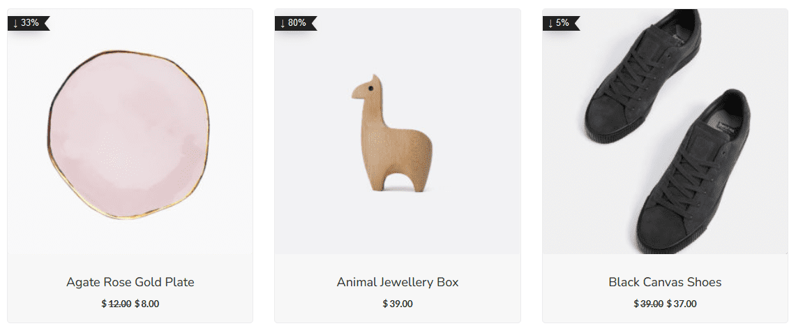This screenshot has width=796, height=333.
Task: Open the Animal Jewellery Box title link
Action: pos(398,282)
